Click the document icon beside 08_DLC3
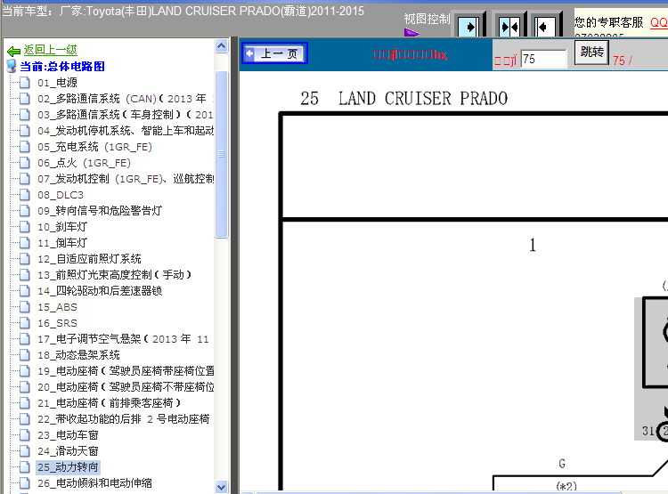 pyautogui.click(x=25, y=195)
